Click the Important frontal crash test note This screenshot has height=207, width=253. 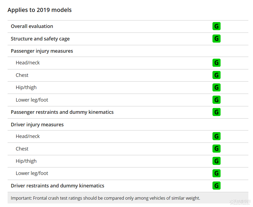pos(105,198)
